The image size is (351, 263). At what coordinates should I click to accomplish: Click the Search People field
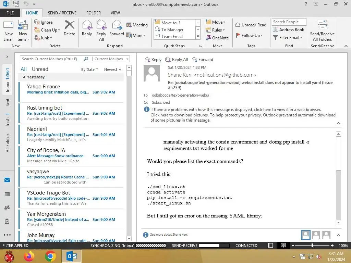click(x=289, y=22)
